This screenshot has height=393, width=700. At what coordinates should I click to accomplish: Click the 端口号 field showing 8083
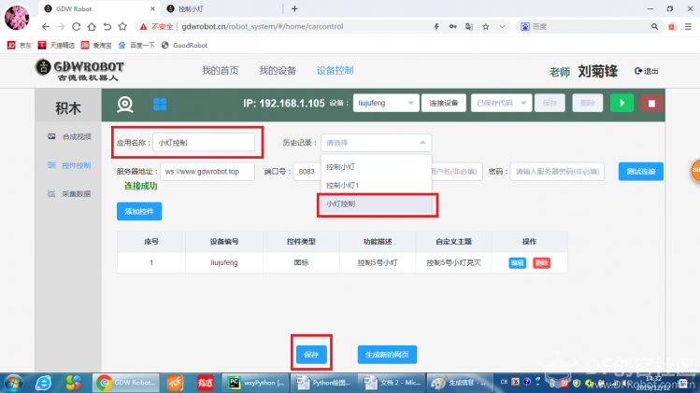pos(307,172)
